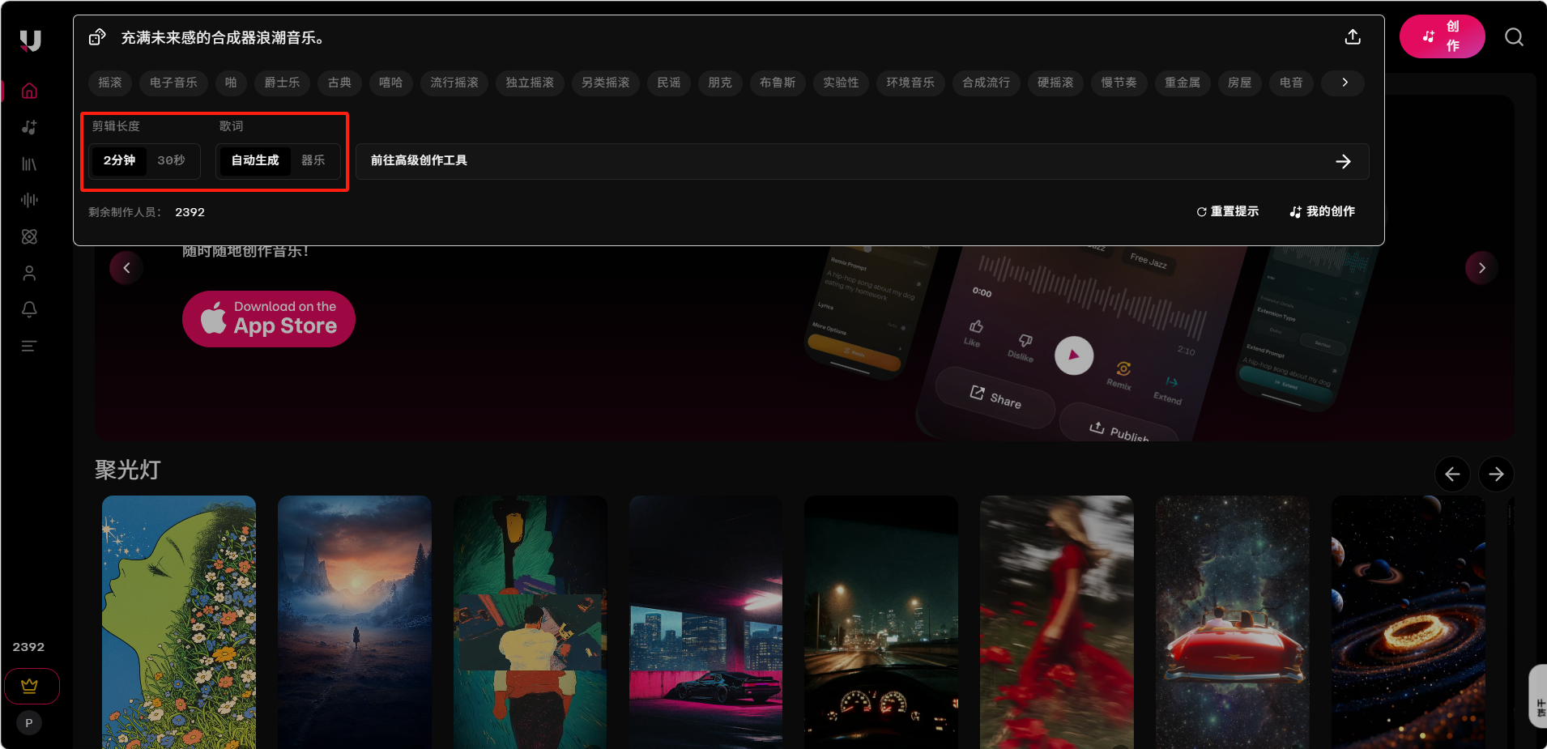
Task: Open the profile person icon in sidebar
Action: pos(29,273)
